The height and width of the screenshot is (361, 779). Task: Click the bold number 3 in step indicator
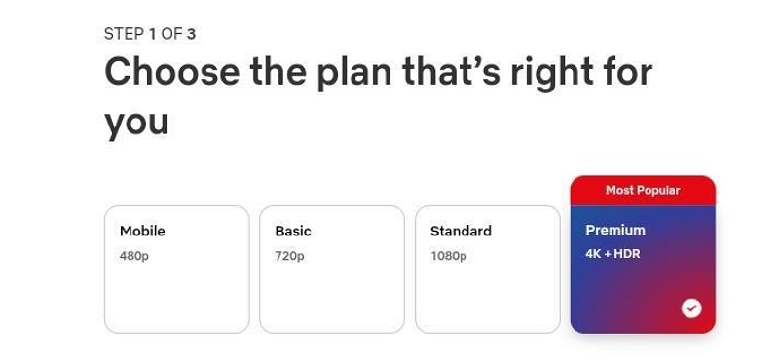pyautogui.click(x=191, y=34)
